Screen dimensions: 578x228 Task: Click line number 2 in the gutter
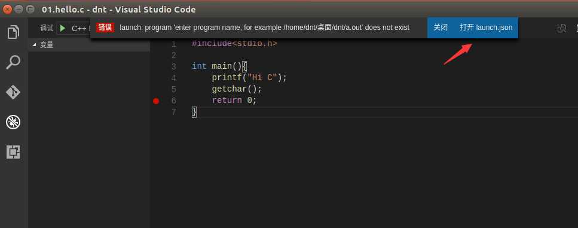point(173,55)
